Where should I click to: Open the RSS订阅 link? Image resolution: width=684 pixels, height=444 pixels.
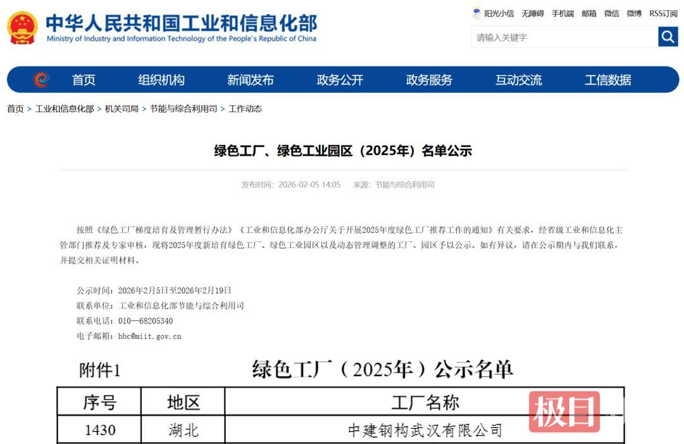pos(663,13)
